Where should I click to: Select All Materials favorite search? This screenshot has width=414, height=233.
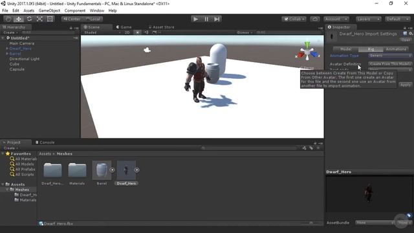[23, 159]
